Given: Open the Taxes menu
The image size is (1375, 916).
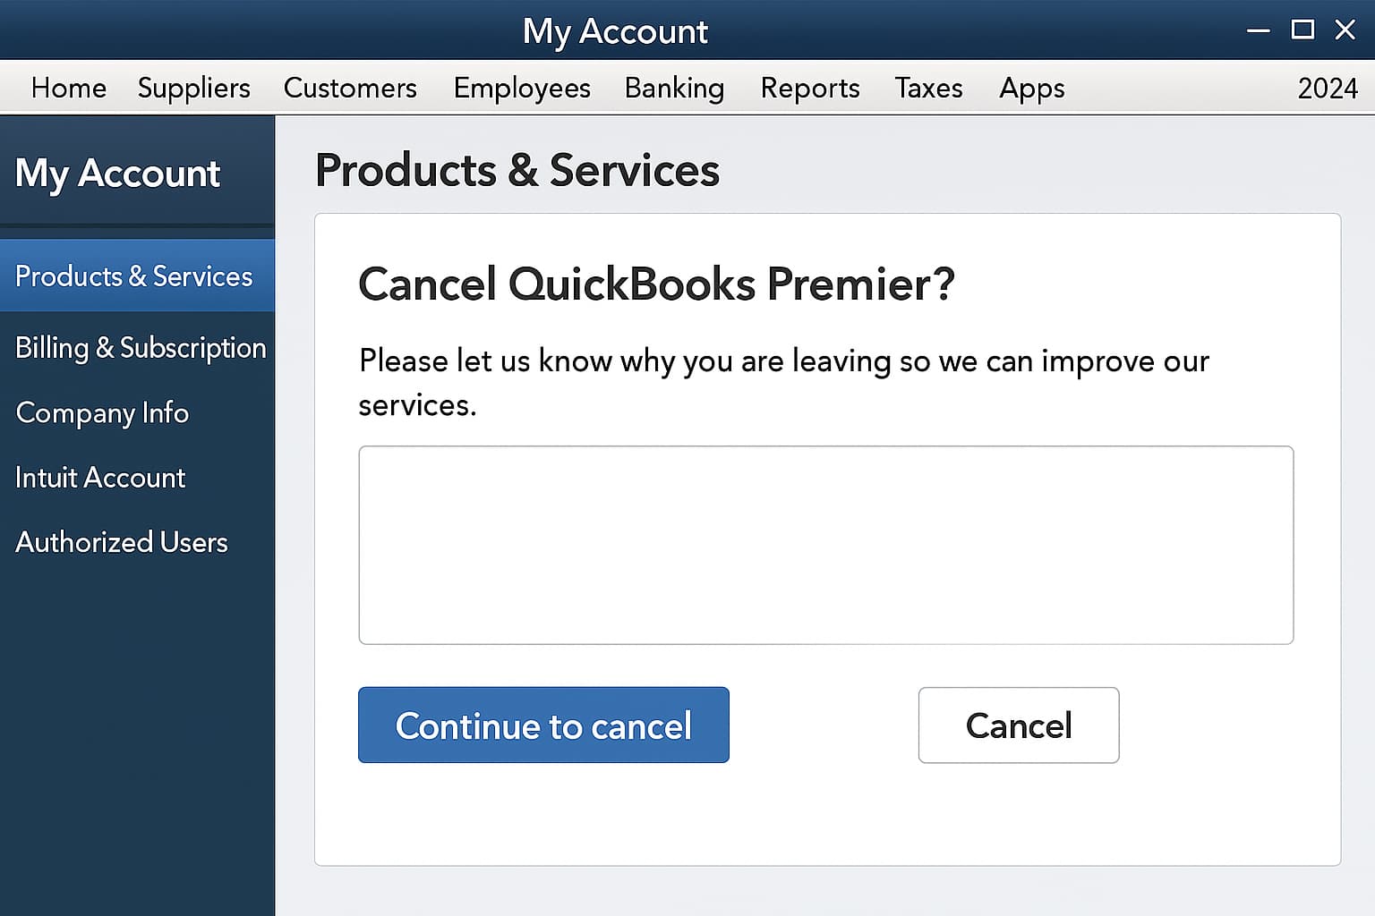Looking at the screenshot, I should [x=928, y=88].
